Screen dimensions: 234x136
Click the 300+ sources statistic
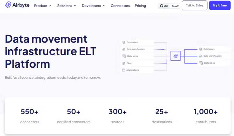pyautogui.click(x=118, y=116)
